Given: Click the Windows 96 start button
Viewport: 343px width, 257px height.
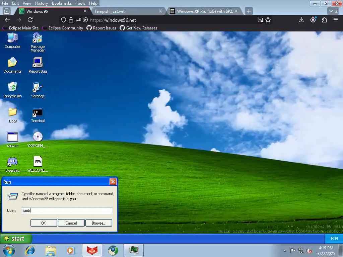Looking at the screenshot, I should click(16, 238).
